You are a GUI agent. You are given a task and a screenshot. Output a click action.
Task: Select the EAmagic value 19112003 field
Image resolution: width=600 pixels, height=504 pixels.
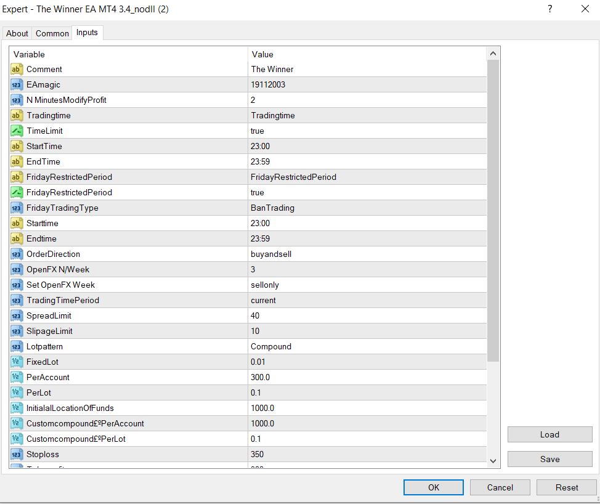(x=367, y=85)
